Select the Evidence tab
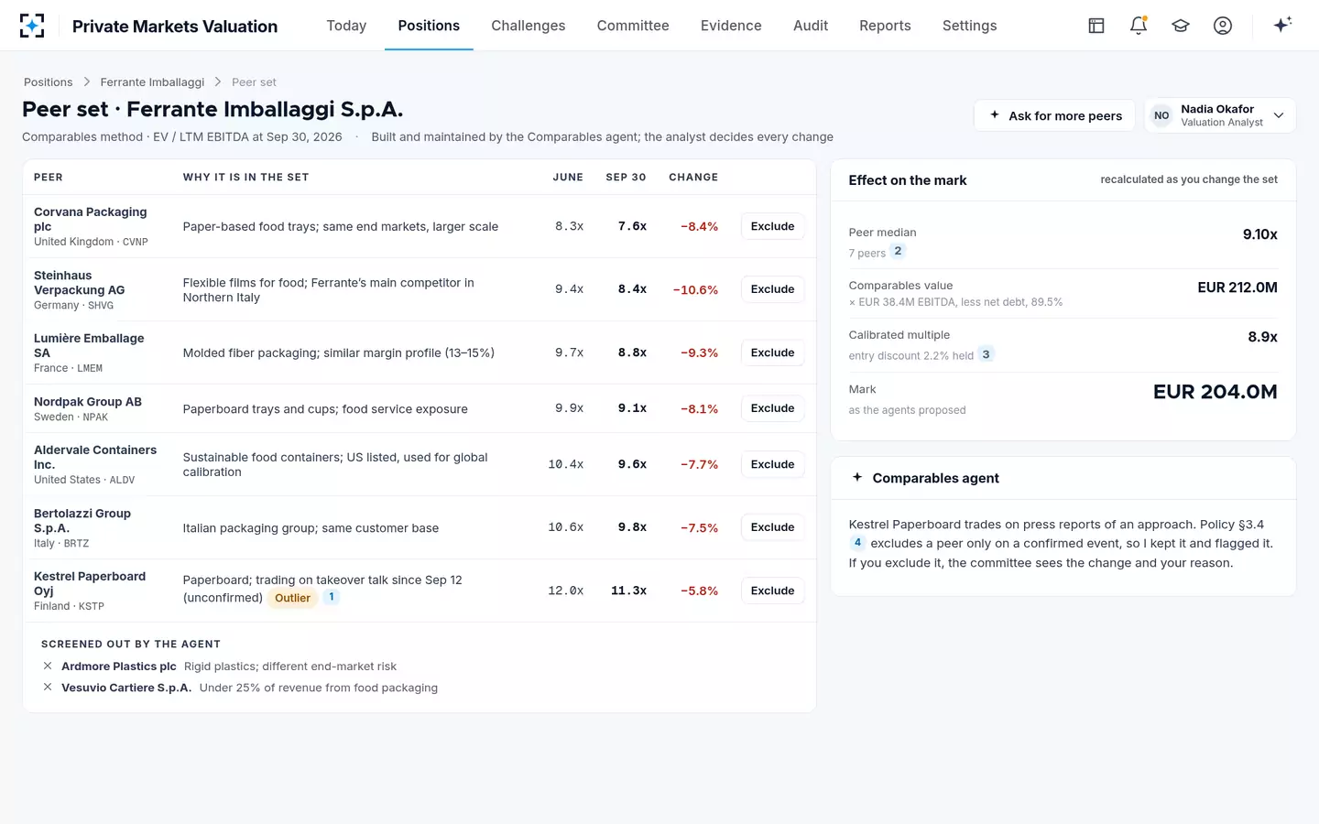This screenshot has height=824, width=1319. [x=731, y=26]
